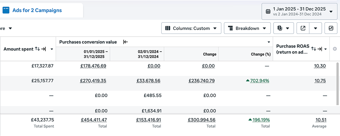Viewport: 340px width, 136px height.
Task: Collapse Purchases conversion value comparison columns
Action: (x=125, y=42)
